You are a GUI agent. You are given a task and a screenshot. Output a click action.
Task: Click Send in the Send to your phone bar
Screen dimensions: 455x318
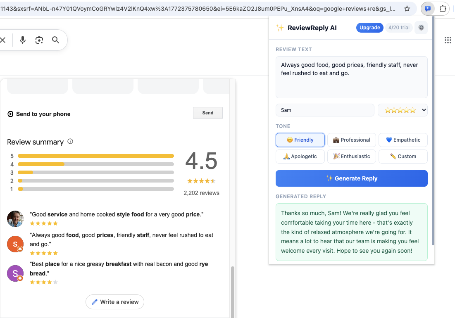[x=207, y=112]
